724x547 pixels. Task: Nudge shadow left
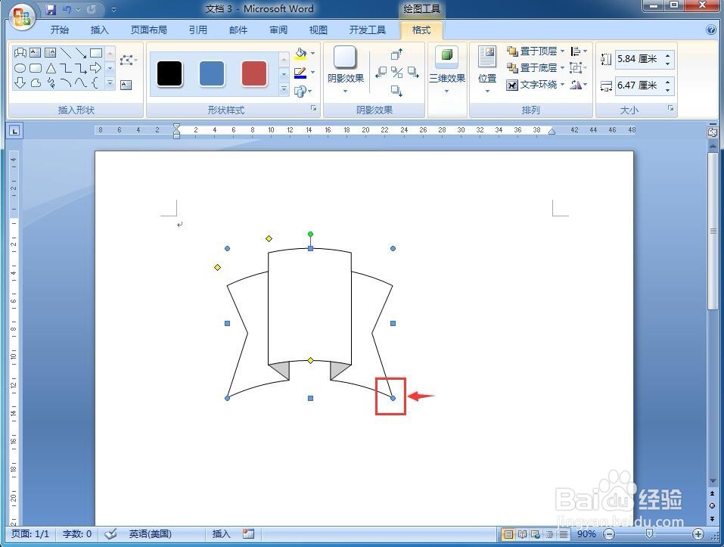point(381,72)
